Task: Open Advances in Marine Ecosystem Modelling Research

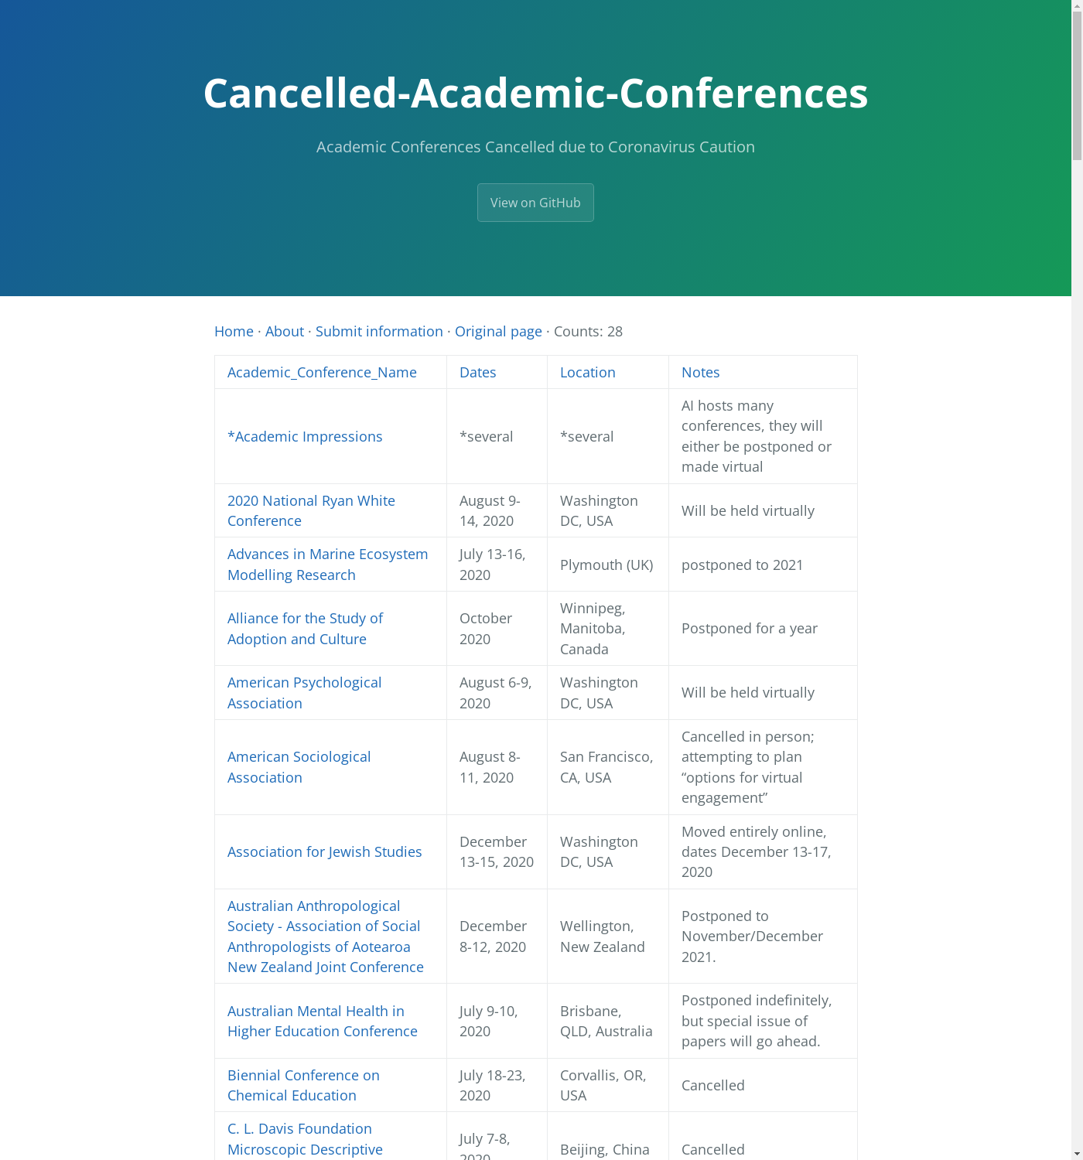Action: point(327,565)
